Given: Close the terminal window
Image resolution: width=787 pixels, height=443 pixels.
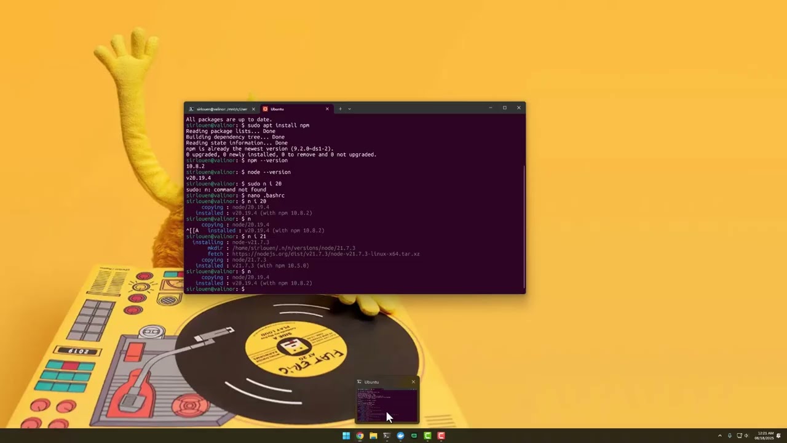Looking at the screenshot, I should 518,108.
